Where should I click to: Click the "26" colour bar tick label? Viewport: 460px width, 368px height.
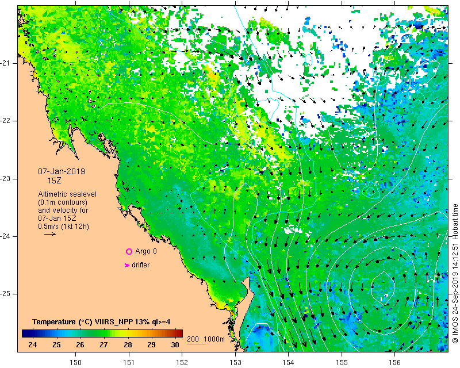click(x=80, y=344)
